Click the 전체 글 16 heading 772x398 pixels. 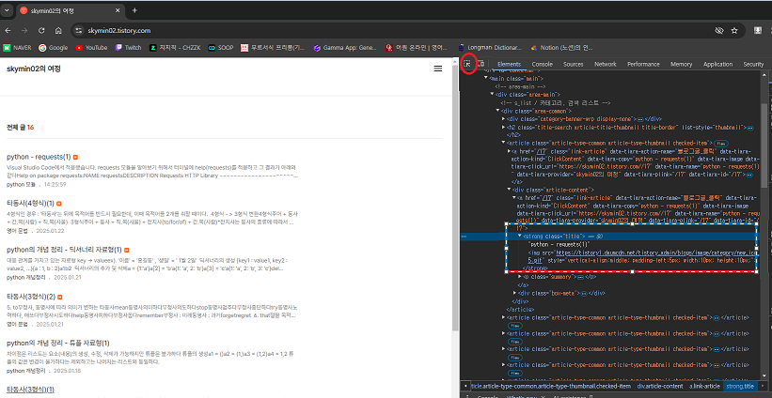point(20,128)
